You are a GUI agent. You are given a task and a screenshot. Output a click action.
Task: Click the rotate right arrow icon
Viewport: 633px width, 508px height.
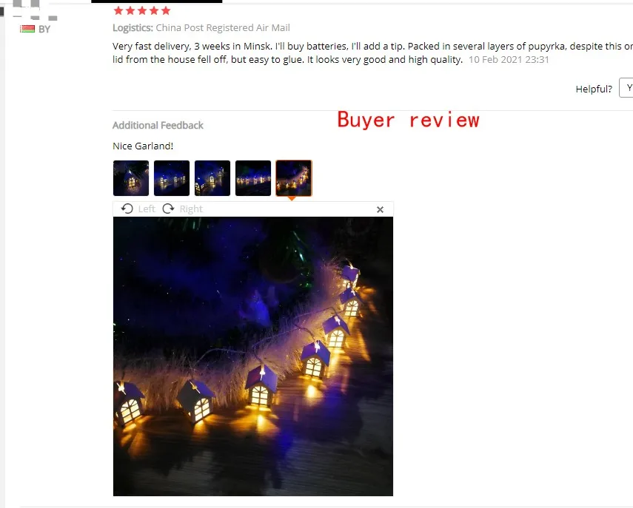pos(168,209)
